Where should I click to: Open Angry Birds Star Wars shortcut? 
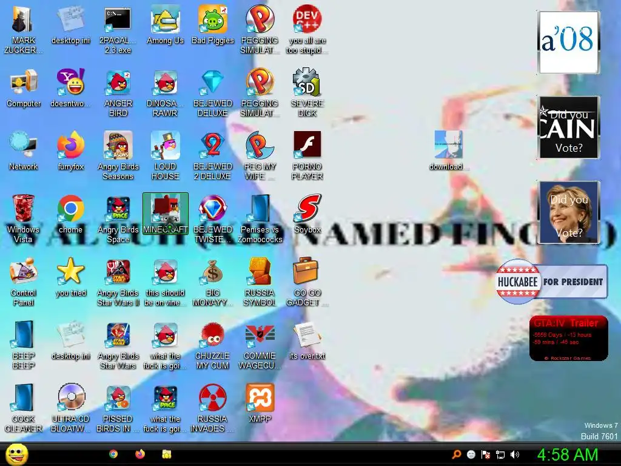coord(118,345)
